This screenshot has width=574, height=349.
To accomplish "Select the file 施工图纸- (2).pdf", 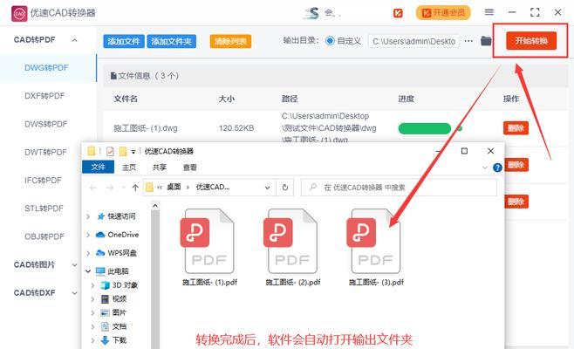I will pos(292,247).
